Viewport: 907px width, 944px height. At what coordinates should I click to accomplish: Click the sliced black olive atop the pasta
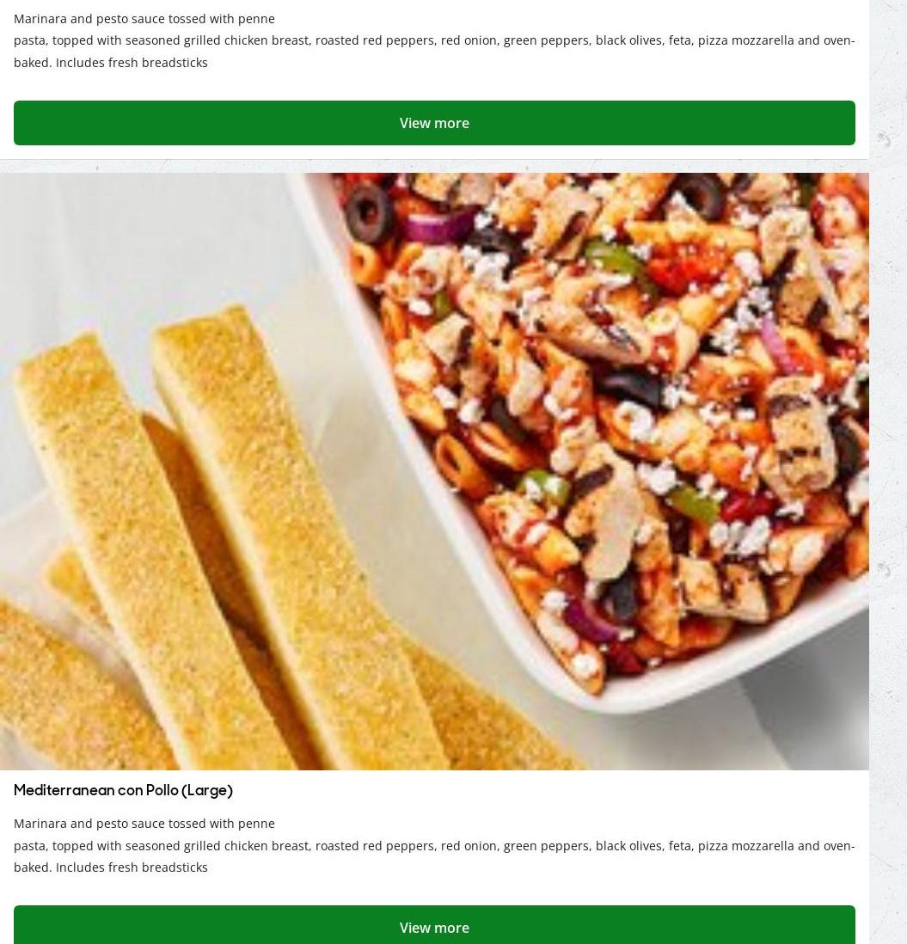(369, 212)
